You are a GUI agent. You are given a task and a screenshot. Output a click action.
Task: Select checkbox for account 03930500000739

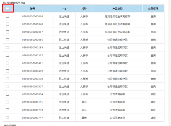pyautogui.click(x=7, y=110)
